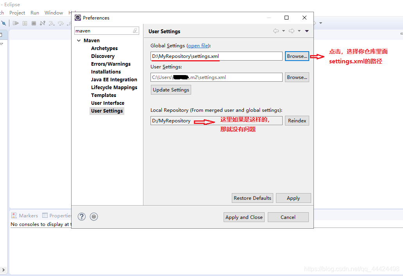The height and width of the screenshot is (276, 403).
Task: Clear the maven filter text with eraser icon
Action: click(135, 30)
